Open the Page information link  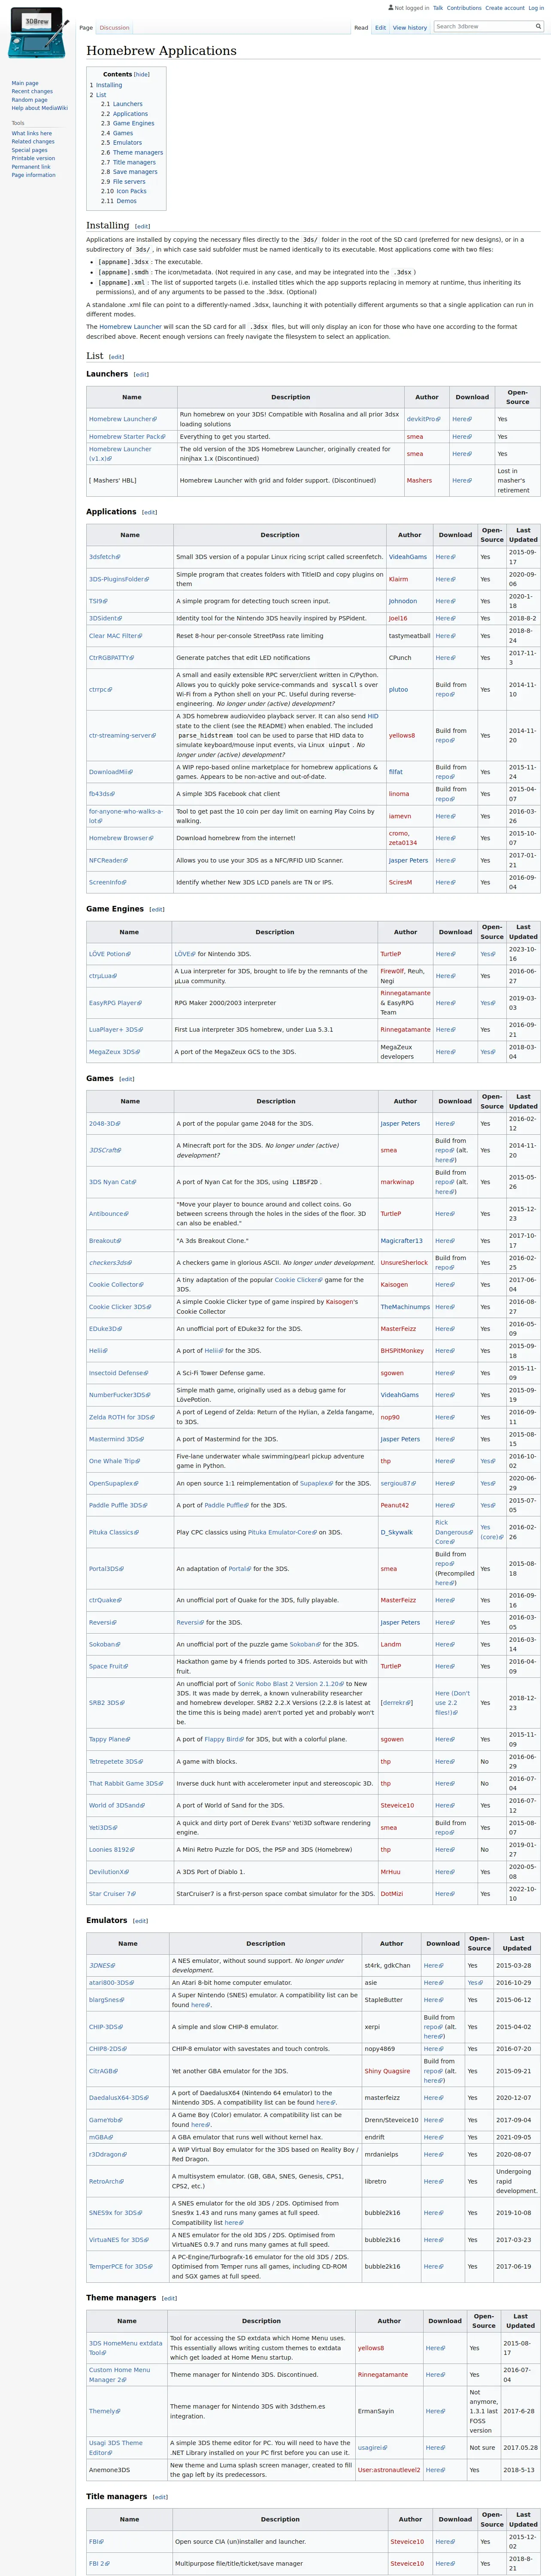(x=33, y=175)
